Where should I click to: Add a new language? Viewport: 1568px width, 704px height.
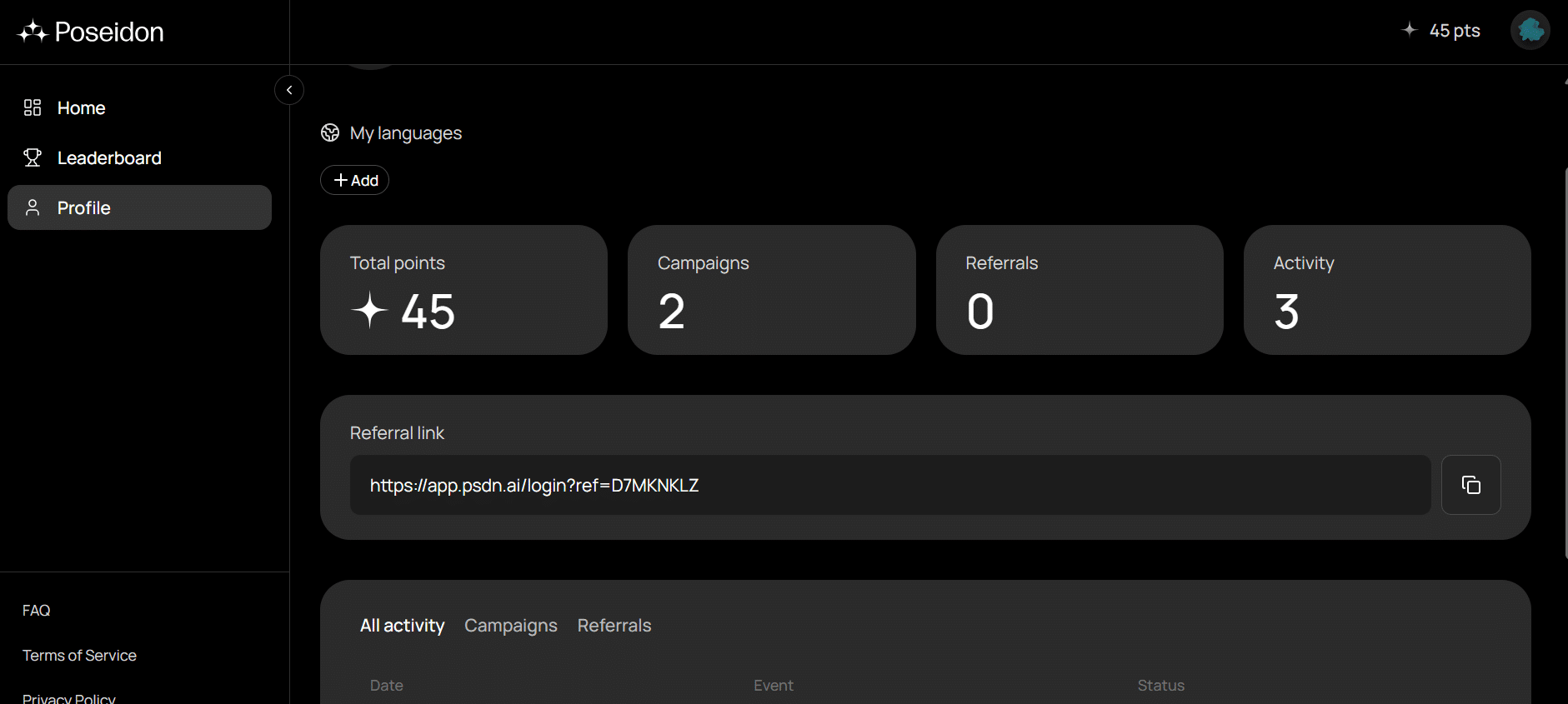coord(354,180)
